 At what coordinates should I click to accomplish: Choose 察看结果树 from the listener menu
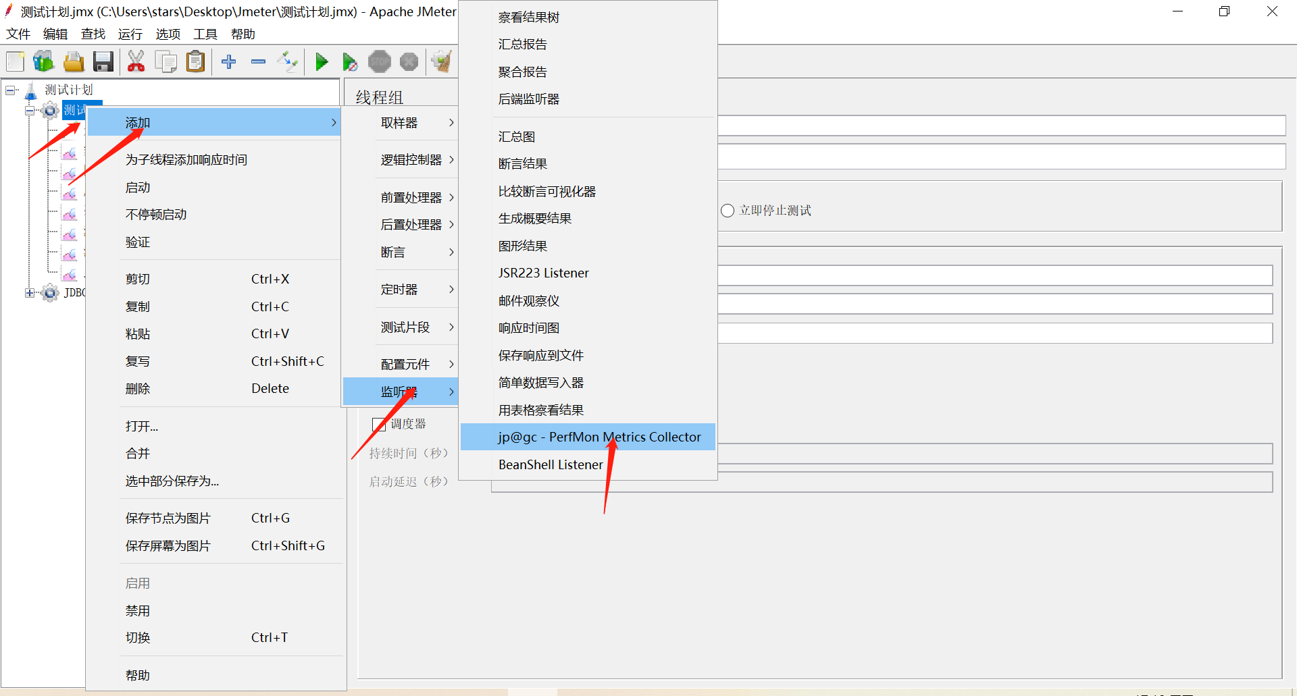pos(529,16)
